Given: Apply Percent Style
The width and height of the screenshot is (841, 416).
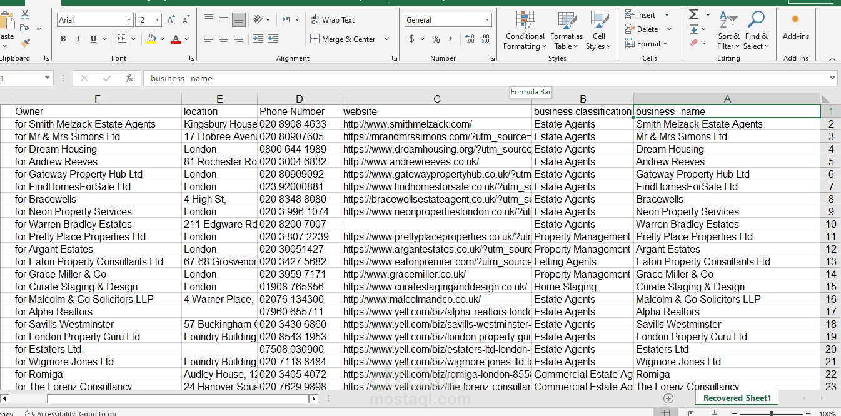Looking at the screenshot, I should [436, 39].
